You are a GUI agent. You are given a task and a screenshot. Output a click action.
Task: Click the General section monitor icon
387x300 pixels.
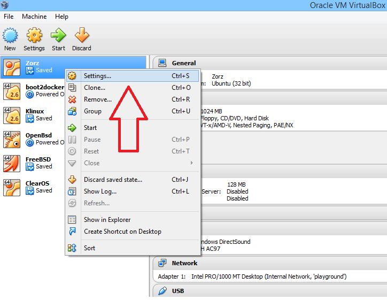[x=162, y=63]
